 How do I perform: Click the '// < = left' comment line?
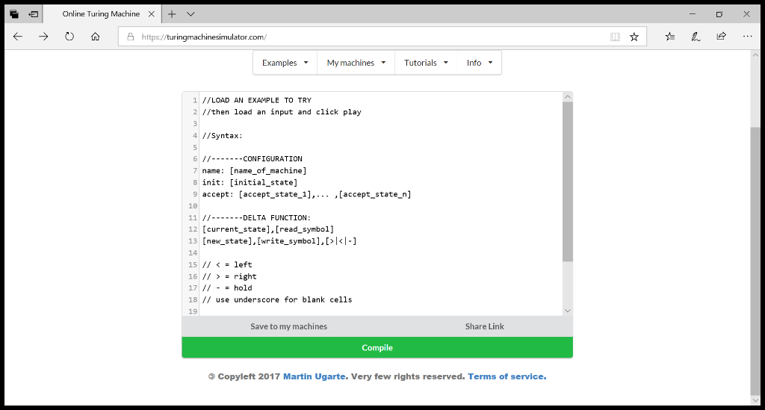(227, 264)
